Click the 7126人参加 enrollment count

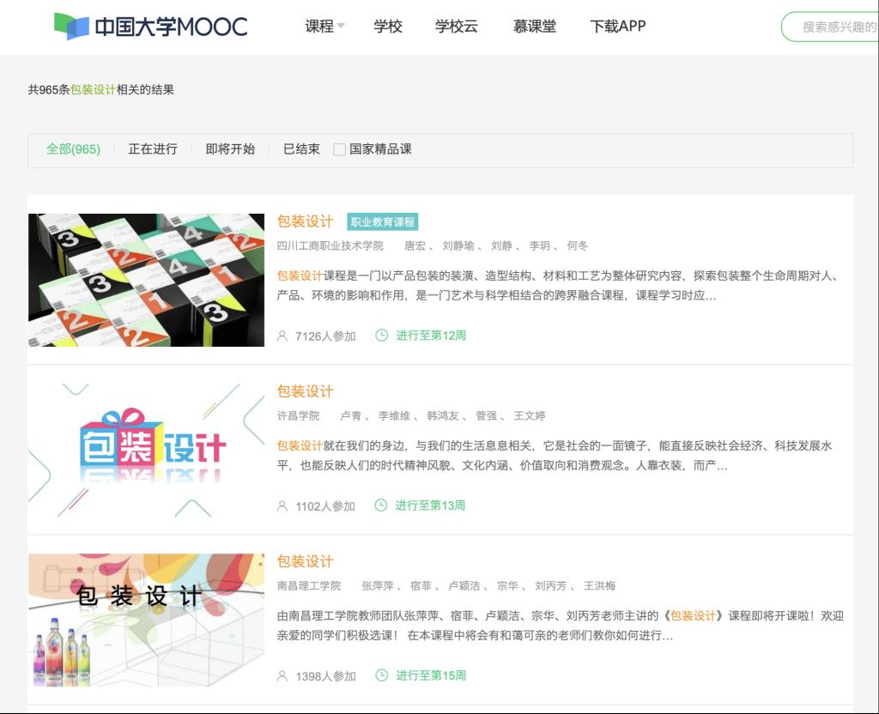(x=325, y=336)
